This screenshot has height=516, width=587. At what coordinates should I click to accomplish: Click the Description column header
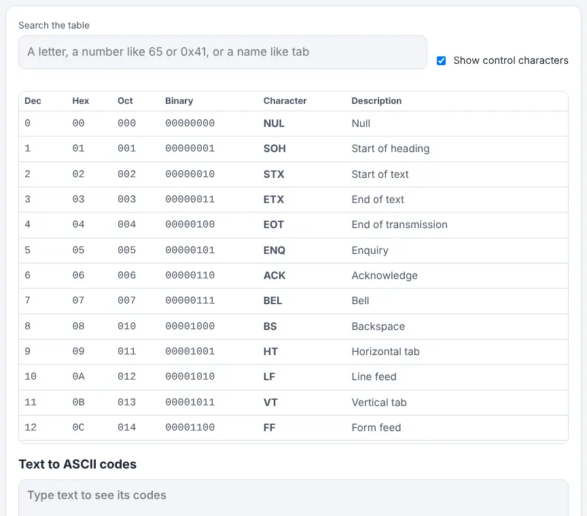(x=376, y=101)
